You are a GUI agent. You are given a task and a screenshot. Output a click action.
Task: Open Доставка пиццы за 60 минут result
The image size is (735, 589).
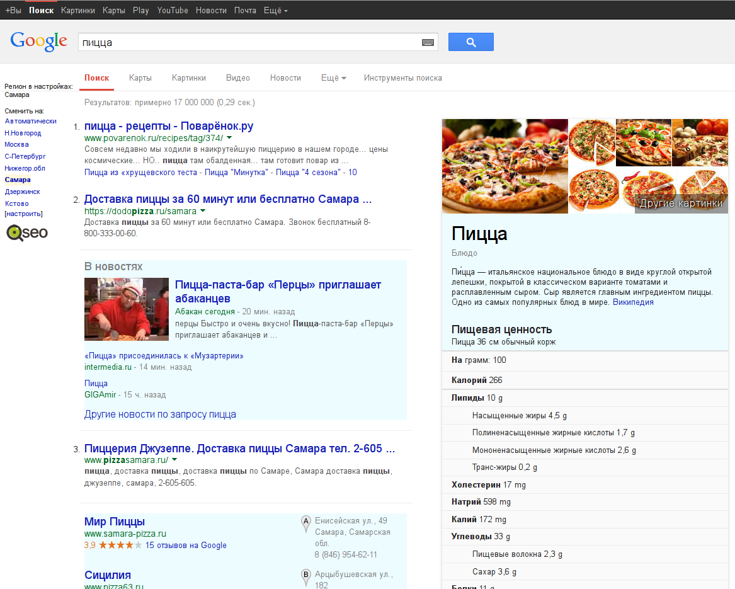point(228,199)
